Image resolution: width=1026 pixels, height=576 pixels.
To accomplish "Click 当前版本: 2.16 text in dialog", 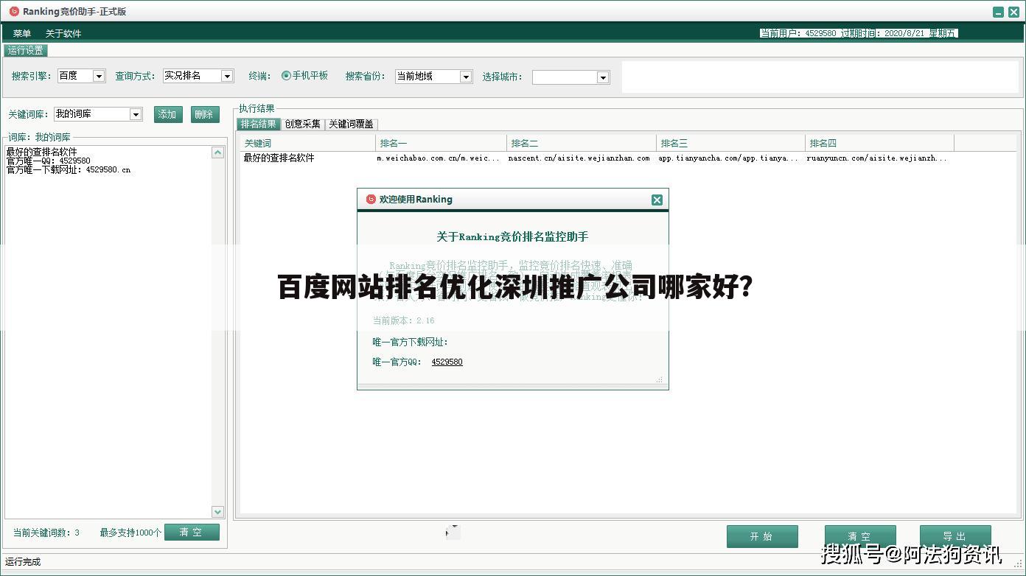I will pyautogui.click(x=403, y=320).
